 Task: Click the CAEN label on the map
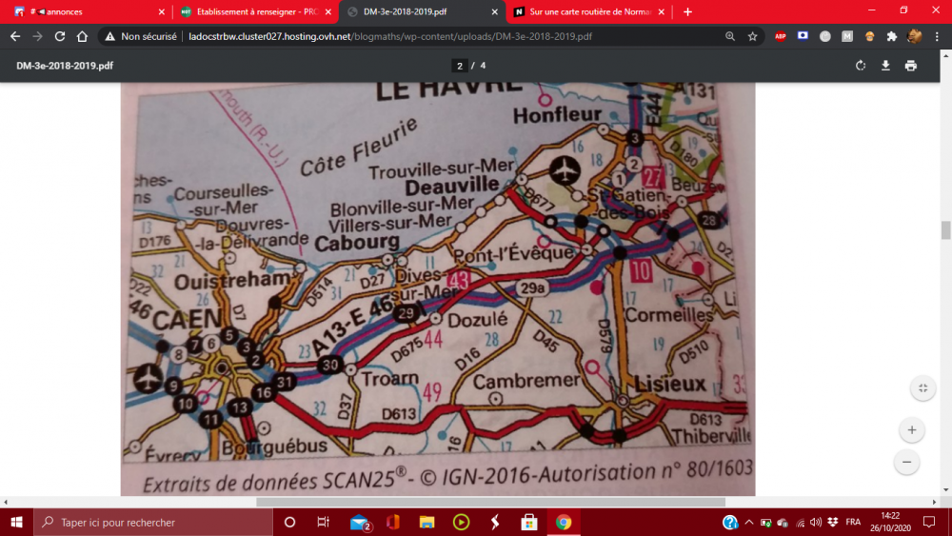tap(187, 320)
